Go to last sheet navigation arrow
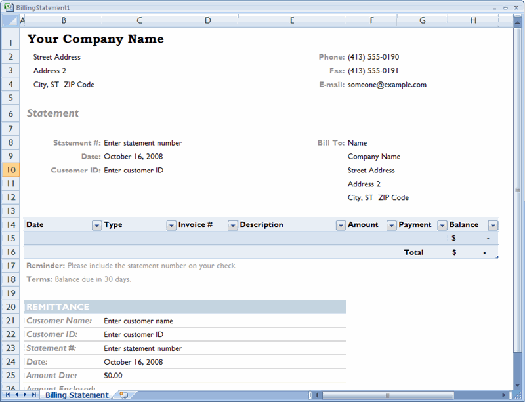This screenshot has height=402, width=525. coord(33,395)
